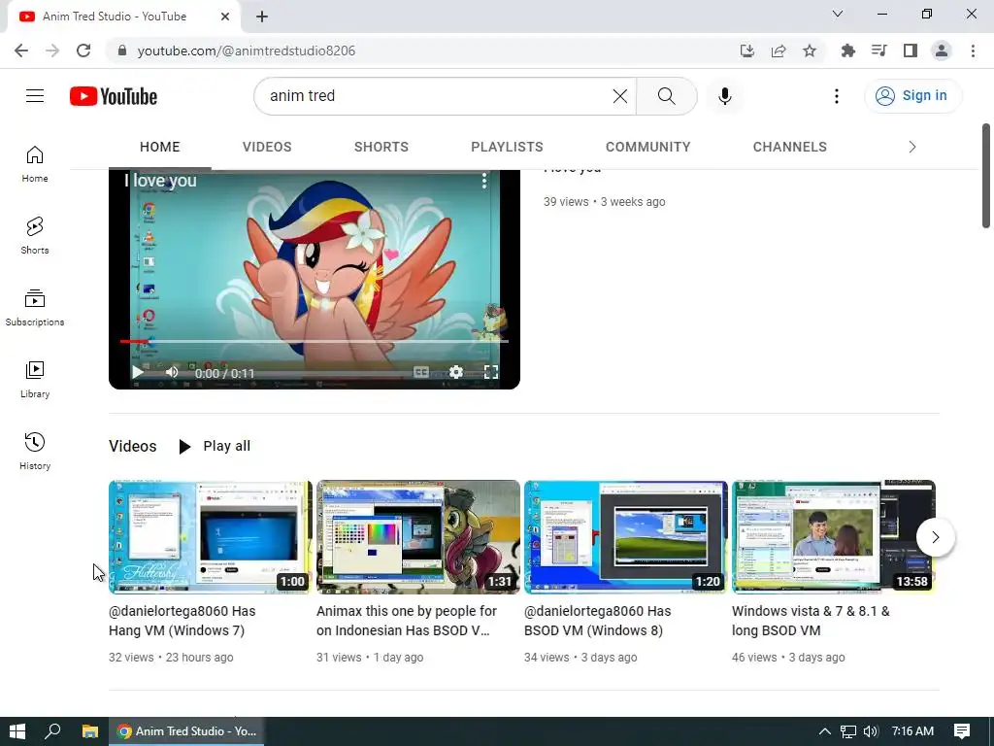994x746 pixels.
Task: Open the featured video's three-dot menu
Action: [x=484, y=181]
